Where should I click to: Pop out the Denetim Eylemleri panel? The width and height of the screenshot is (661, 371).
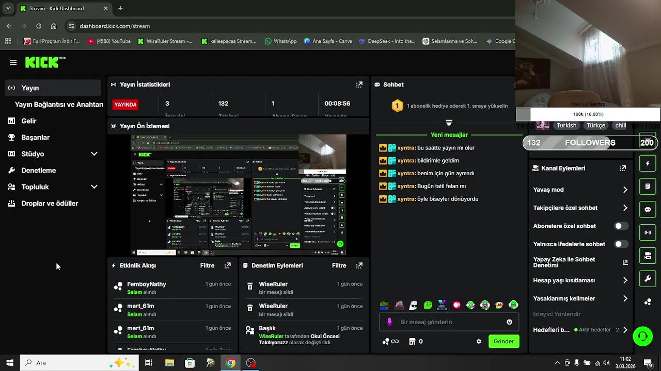[359, 265]
